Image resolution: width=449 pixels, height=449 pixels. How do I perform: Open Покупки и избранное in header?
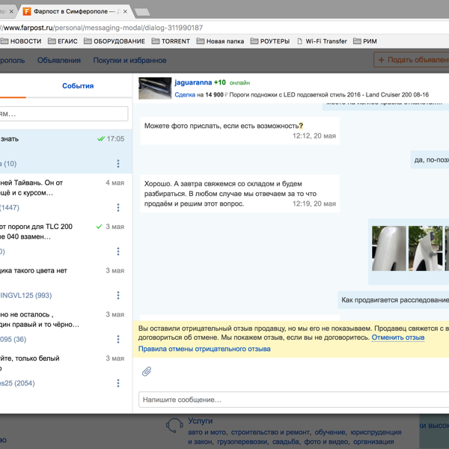[129, 61]
